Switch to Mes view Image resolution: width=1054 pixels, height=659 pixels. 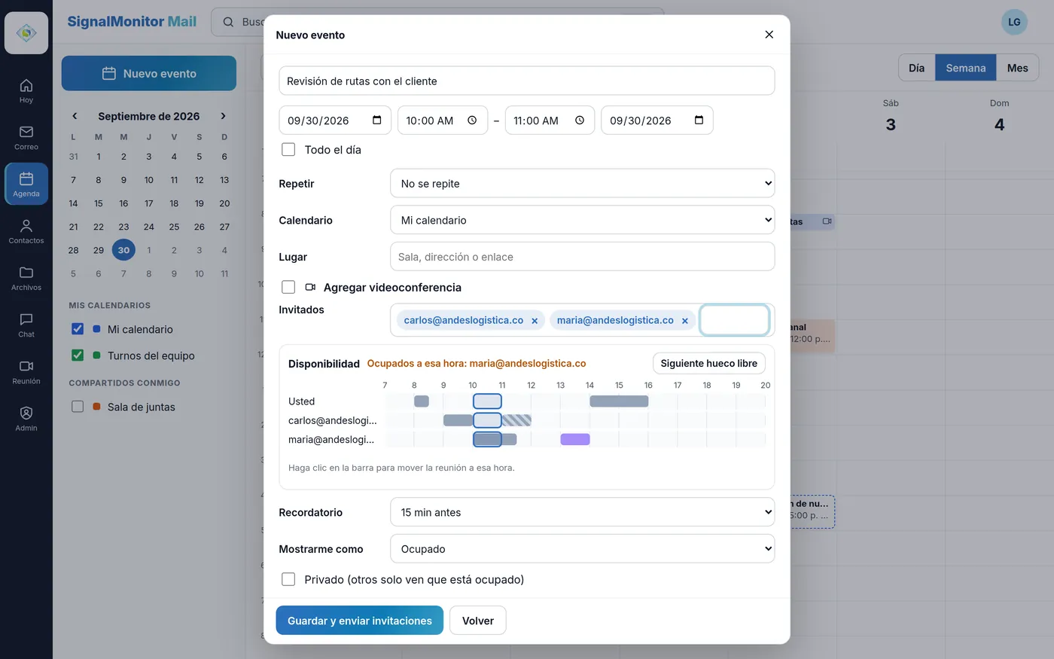[1017, 68]
